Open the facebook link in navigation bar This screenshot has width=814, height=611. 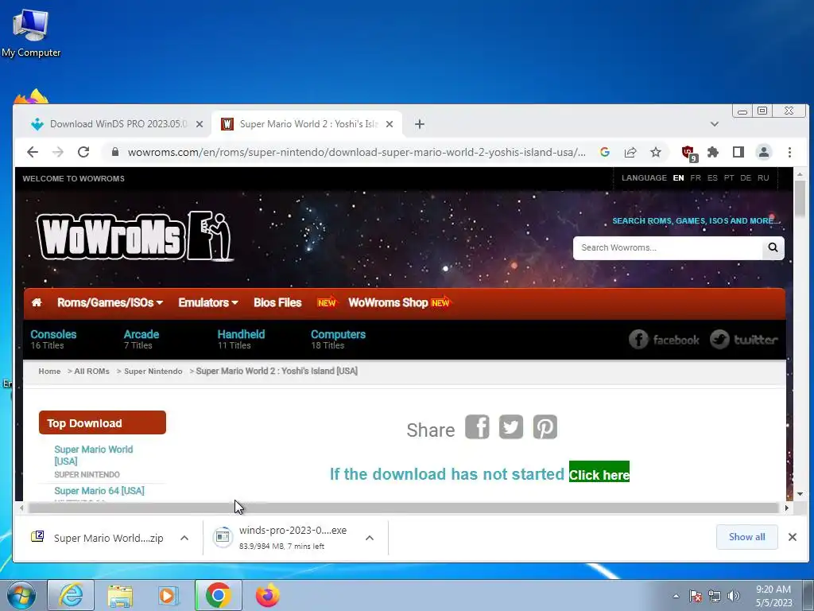664,340
